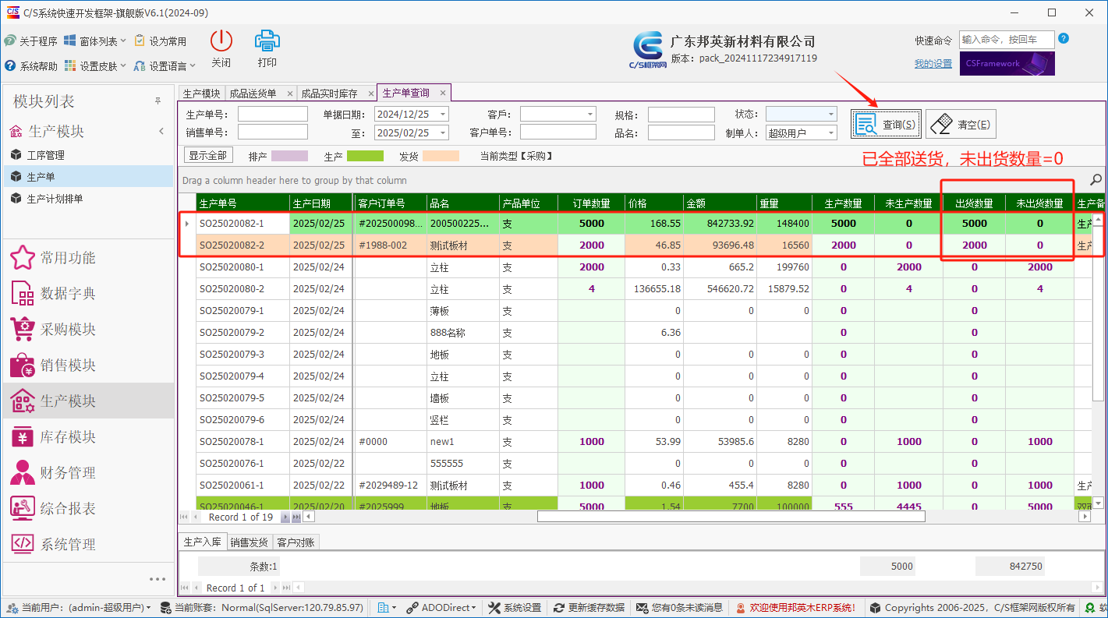Viewport: 1108px width, 618px height.
Task: Click the 显示全部 button
Action: point(208,155)
